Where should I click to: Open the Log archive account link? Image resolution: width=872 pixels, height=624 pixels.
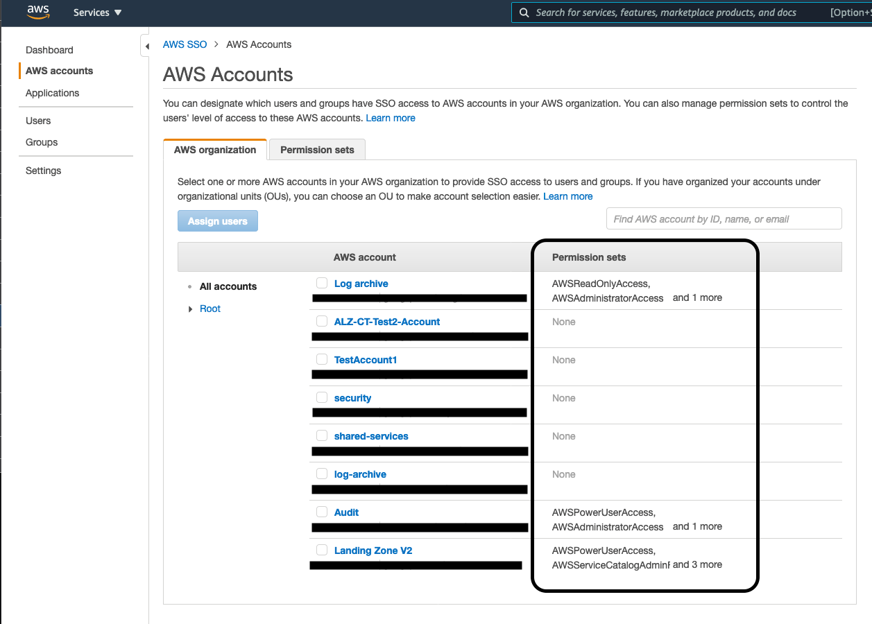click(x=361, y=284)
